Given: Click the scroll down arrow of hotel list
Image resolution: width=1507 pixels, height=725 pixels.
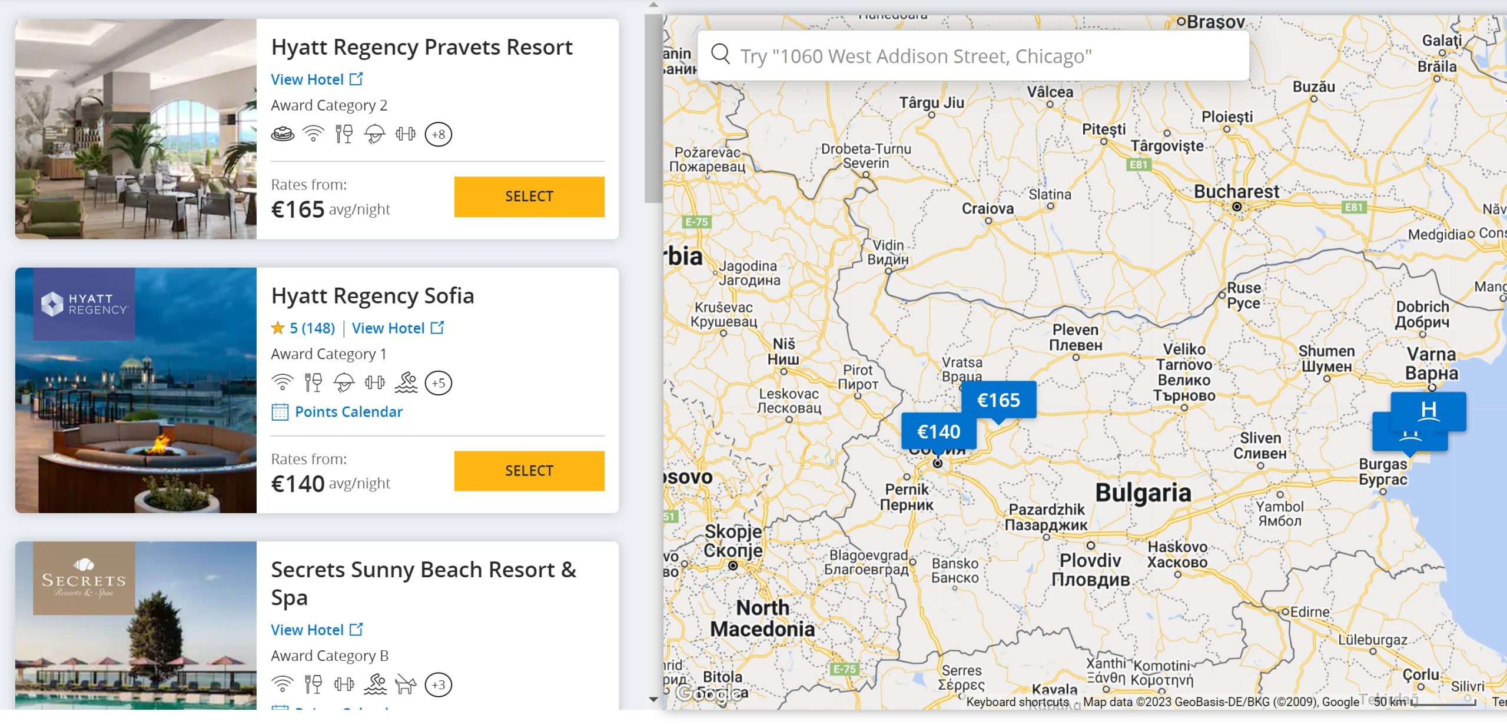Looking at the screenshot, I should coord(653,700).
